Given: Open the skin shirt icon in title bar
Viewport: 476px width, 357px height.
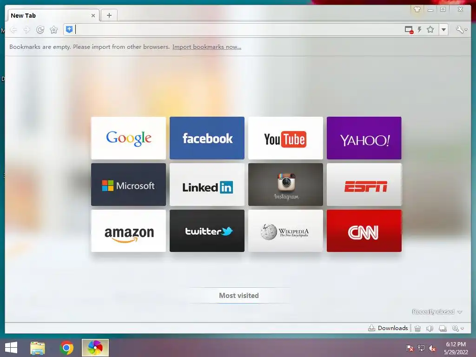Looking at the screenshot, I should point(417,9).
